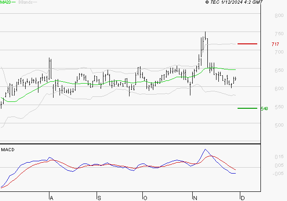Click the 540 support value label

[264, 109]
